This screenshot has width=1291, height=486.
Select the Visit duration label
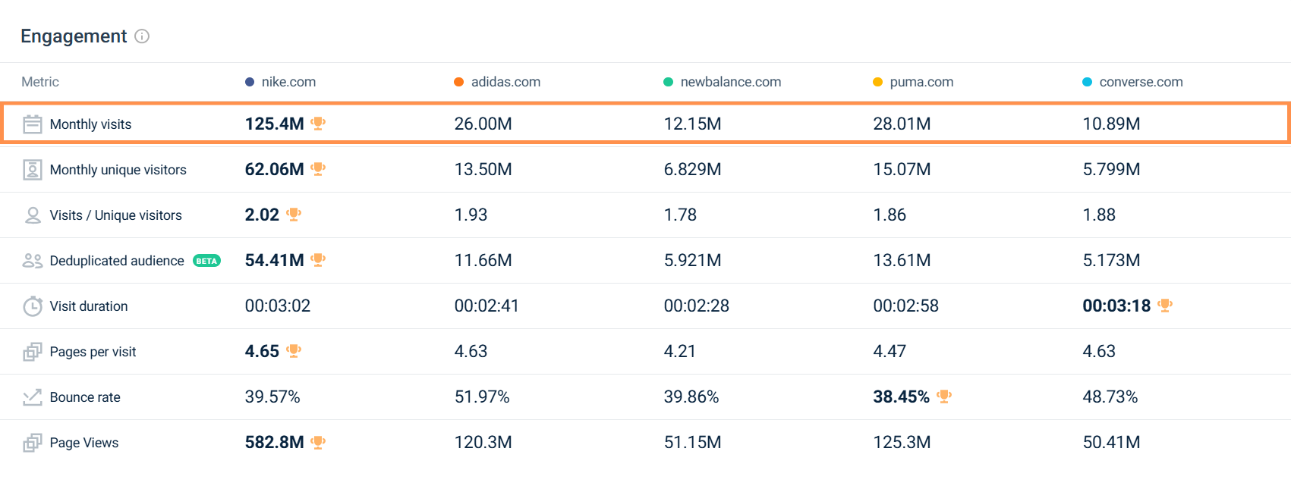(89, 306)
